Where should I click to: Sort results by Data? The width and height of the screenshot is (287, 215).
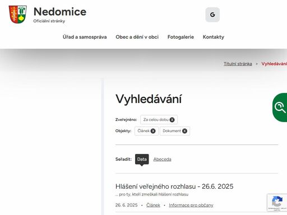pyautogui.click(x=142, y=159)
